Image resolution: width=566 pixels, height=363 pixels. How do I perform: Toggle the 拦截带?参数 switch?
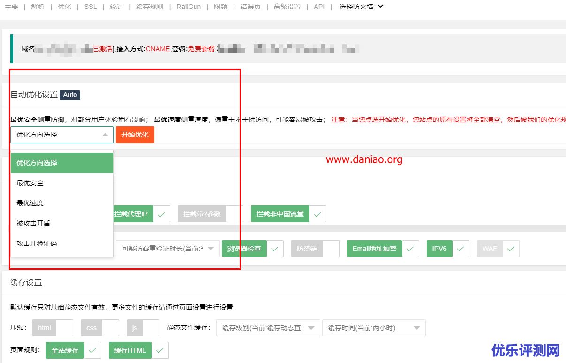[x=211, y=214]
